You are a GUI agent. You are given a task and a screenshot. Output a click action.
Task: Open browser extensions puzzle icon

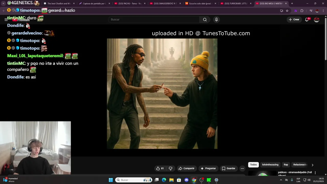tap(302, 11)
